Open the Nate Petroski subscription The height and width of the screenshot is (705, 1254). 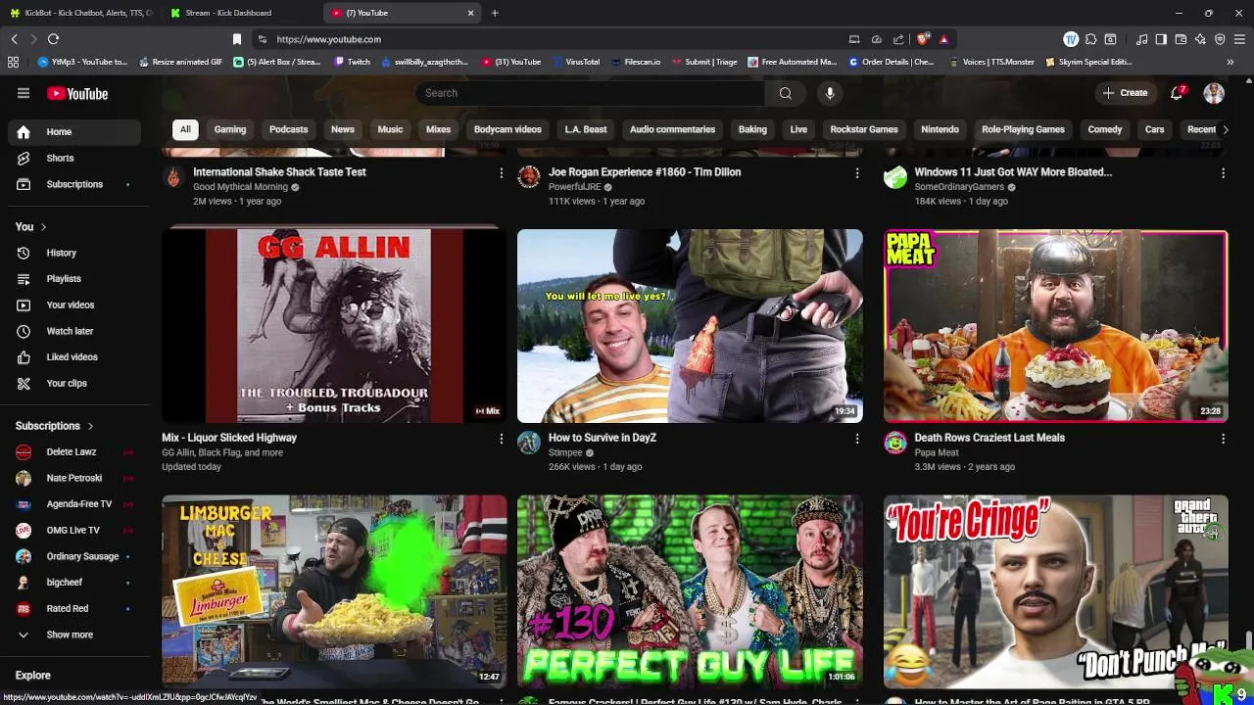point(74,478)
